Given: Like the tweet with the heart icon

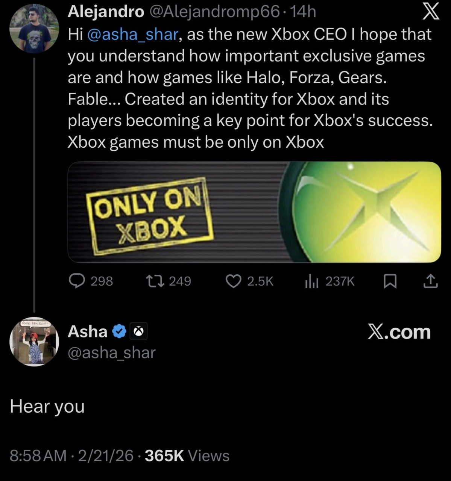Looking at the screenshot, I should (x=233, y=281).
